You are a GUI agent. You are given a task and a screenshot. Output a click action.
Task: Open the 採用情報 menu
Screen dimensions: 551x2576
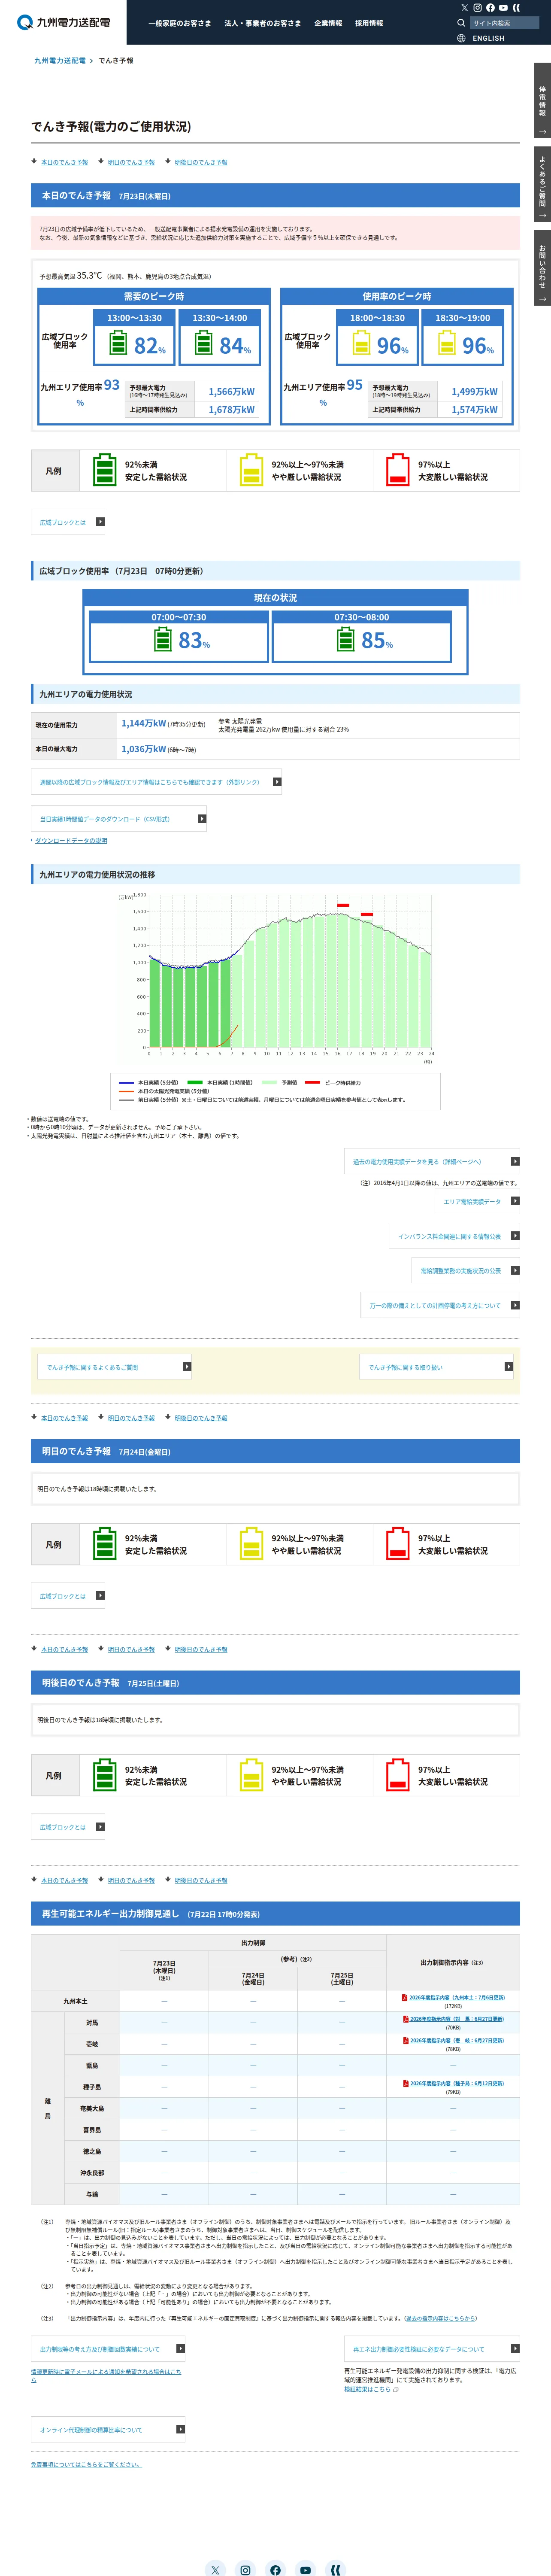[369, 23]
